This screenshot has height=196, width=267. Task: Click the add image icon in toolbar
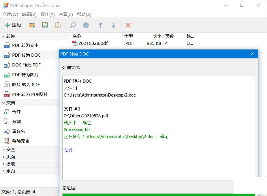coord(45,25)
